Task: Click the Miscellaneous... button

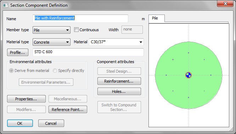Action: point(68,99)
